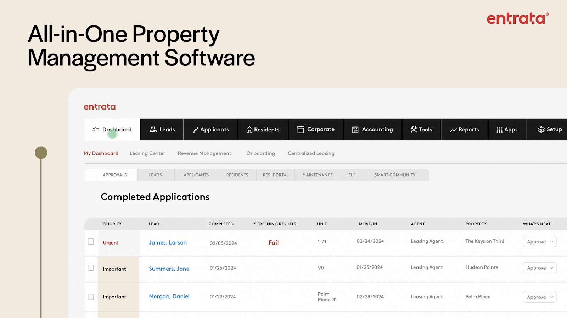The image size is (567, 318).
Task: Click the Urgent priority label
Action: (x=111, y=243)
